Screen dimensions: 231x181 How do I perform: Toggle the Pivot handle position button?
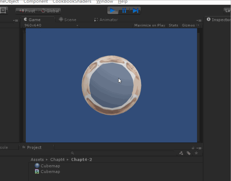[x=27, y=11]
